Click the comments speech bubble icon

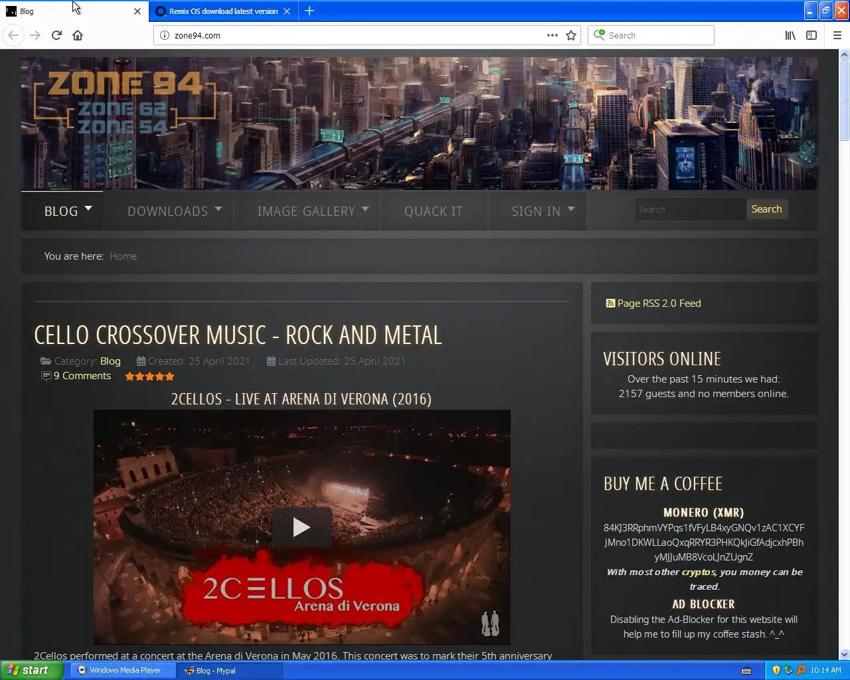tap(46, 376)
